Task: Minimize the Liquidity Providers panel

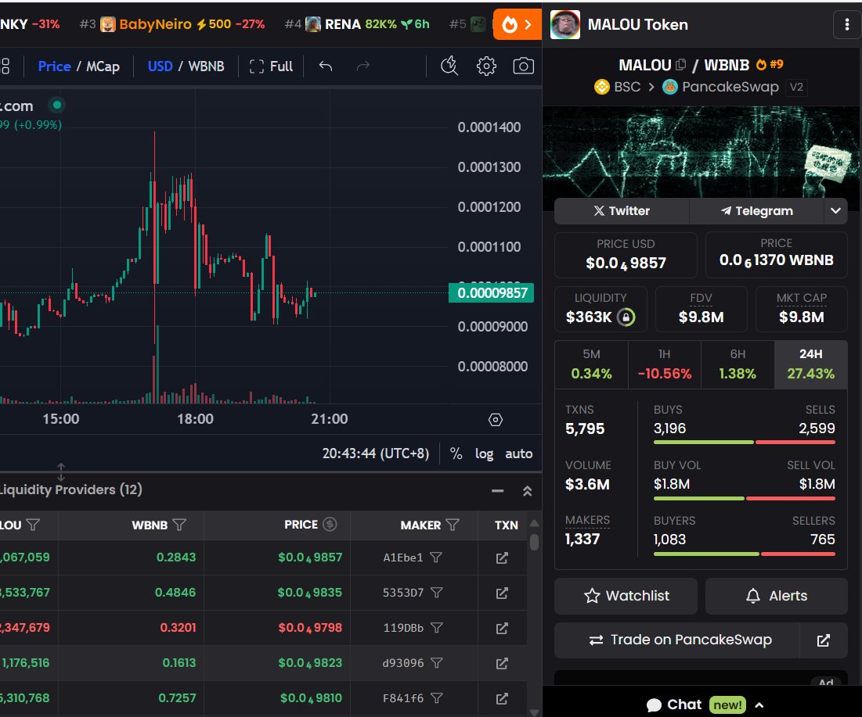Action: 497,491
